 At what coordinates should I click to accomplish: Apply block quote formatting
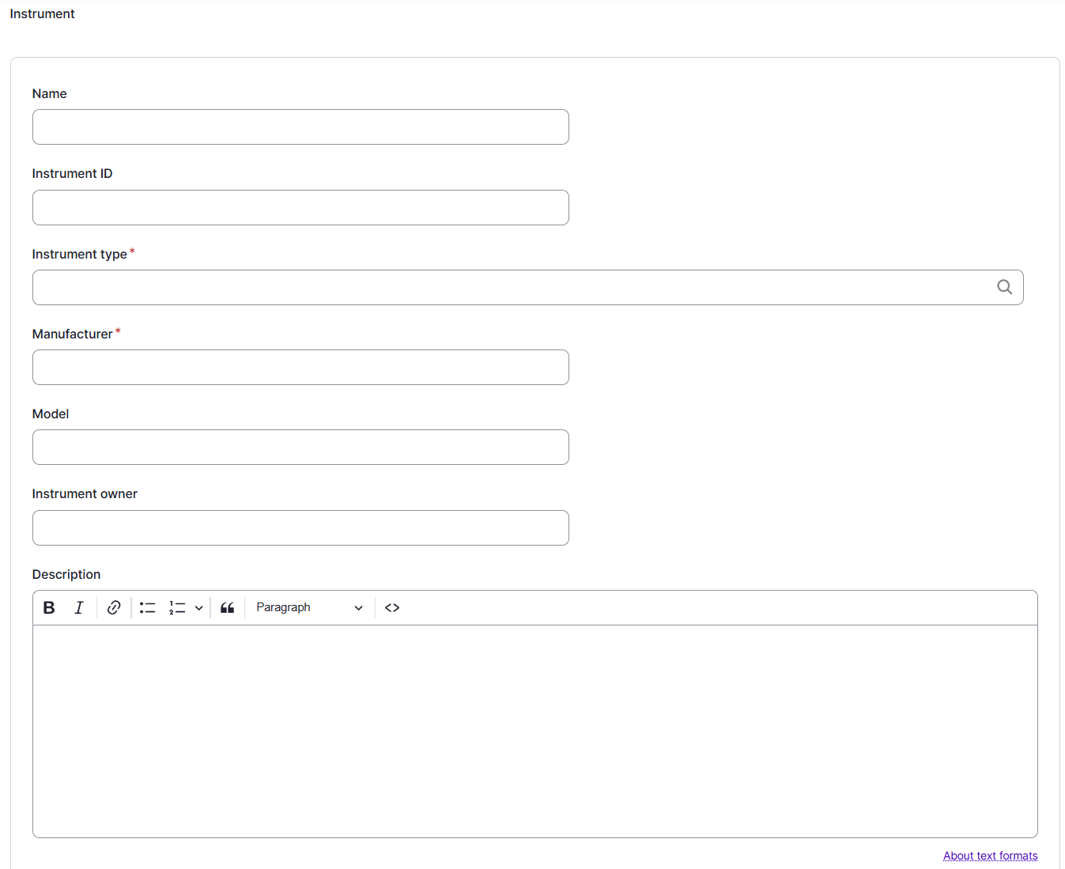click(x=228, y=607)
